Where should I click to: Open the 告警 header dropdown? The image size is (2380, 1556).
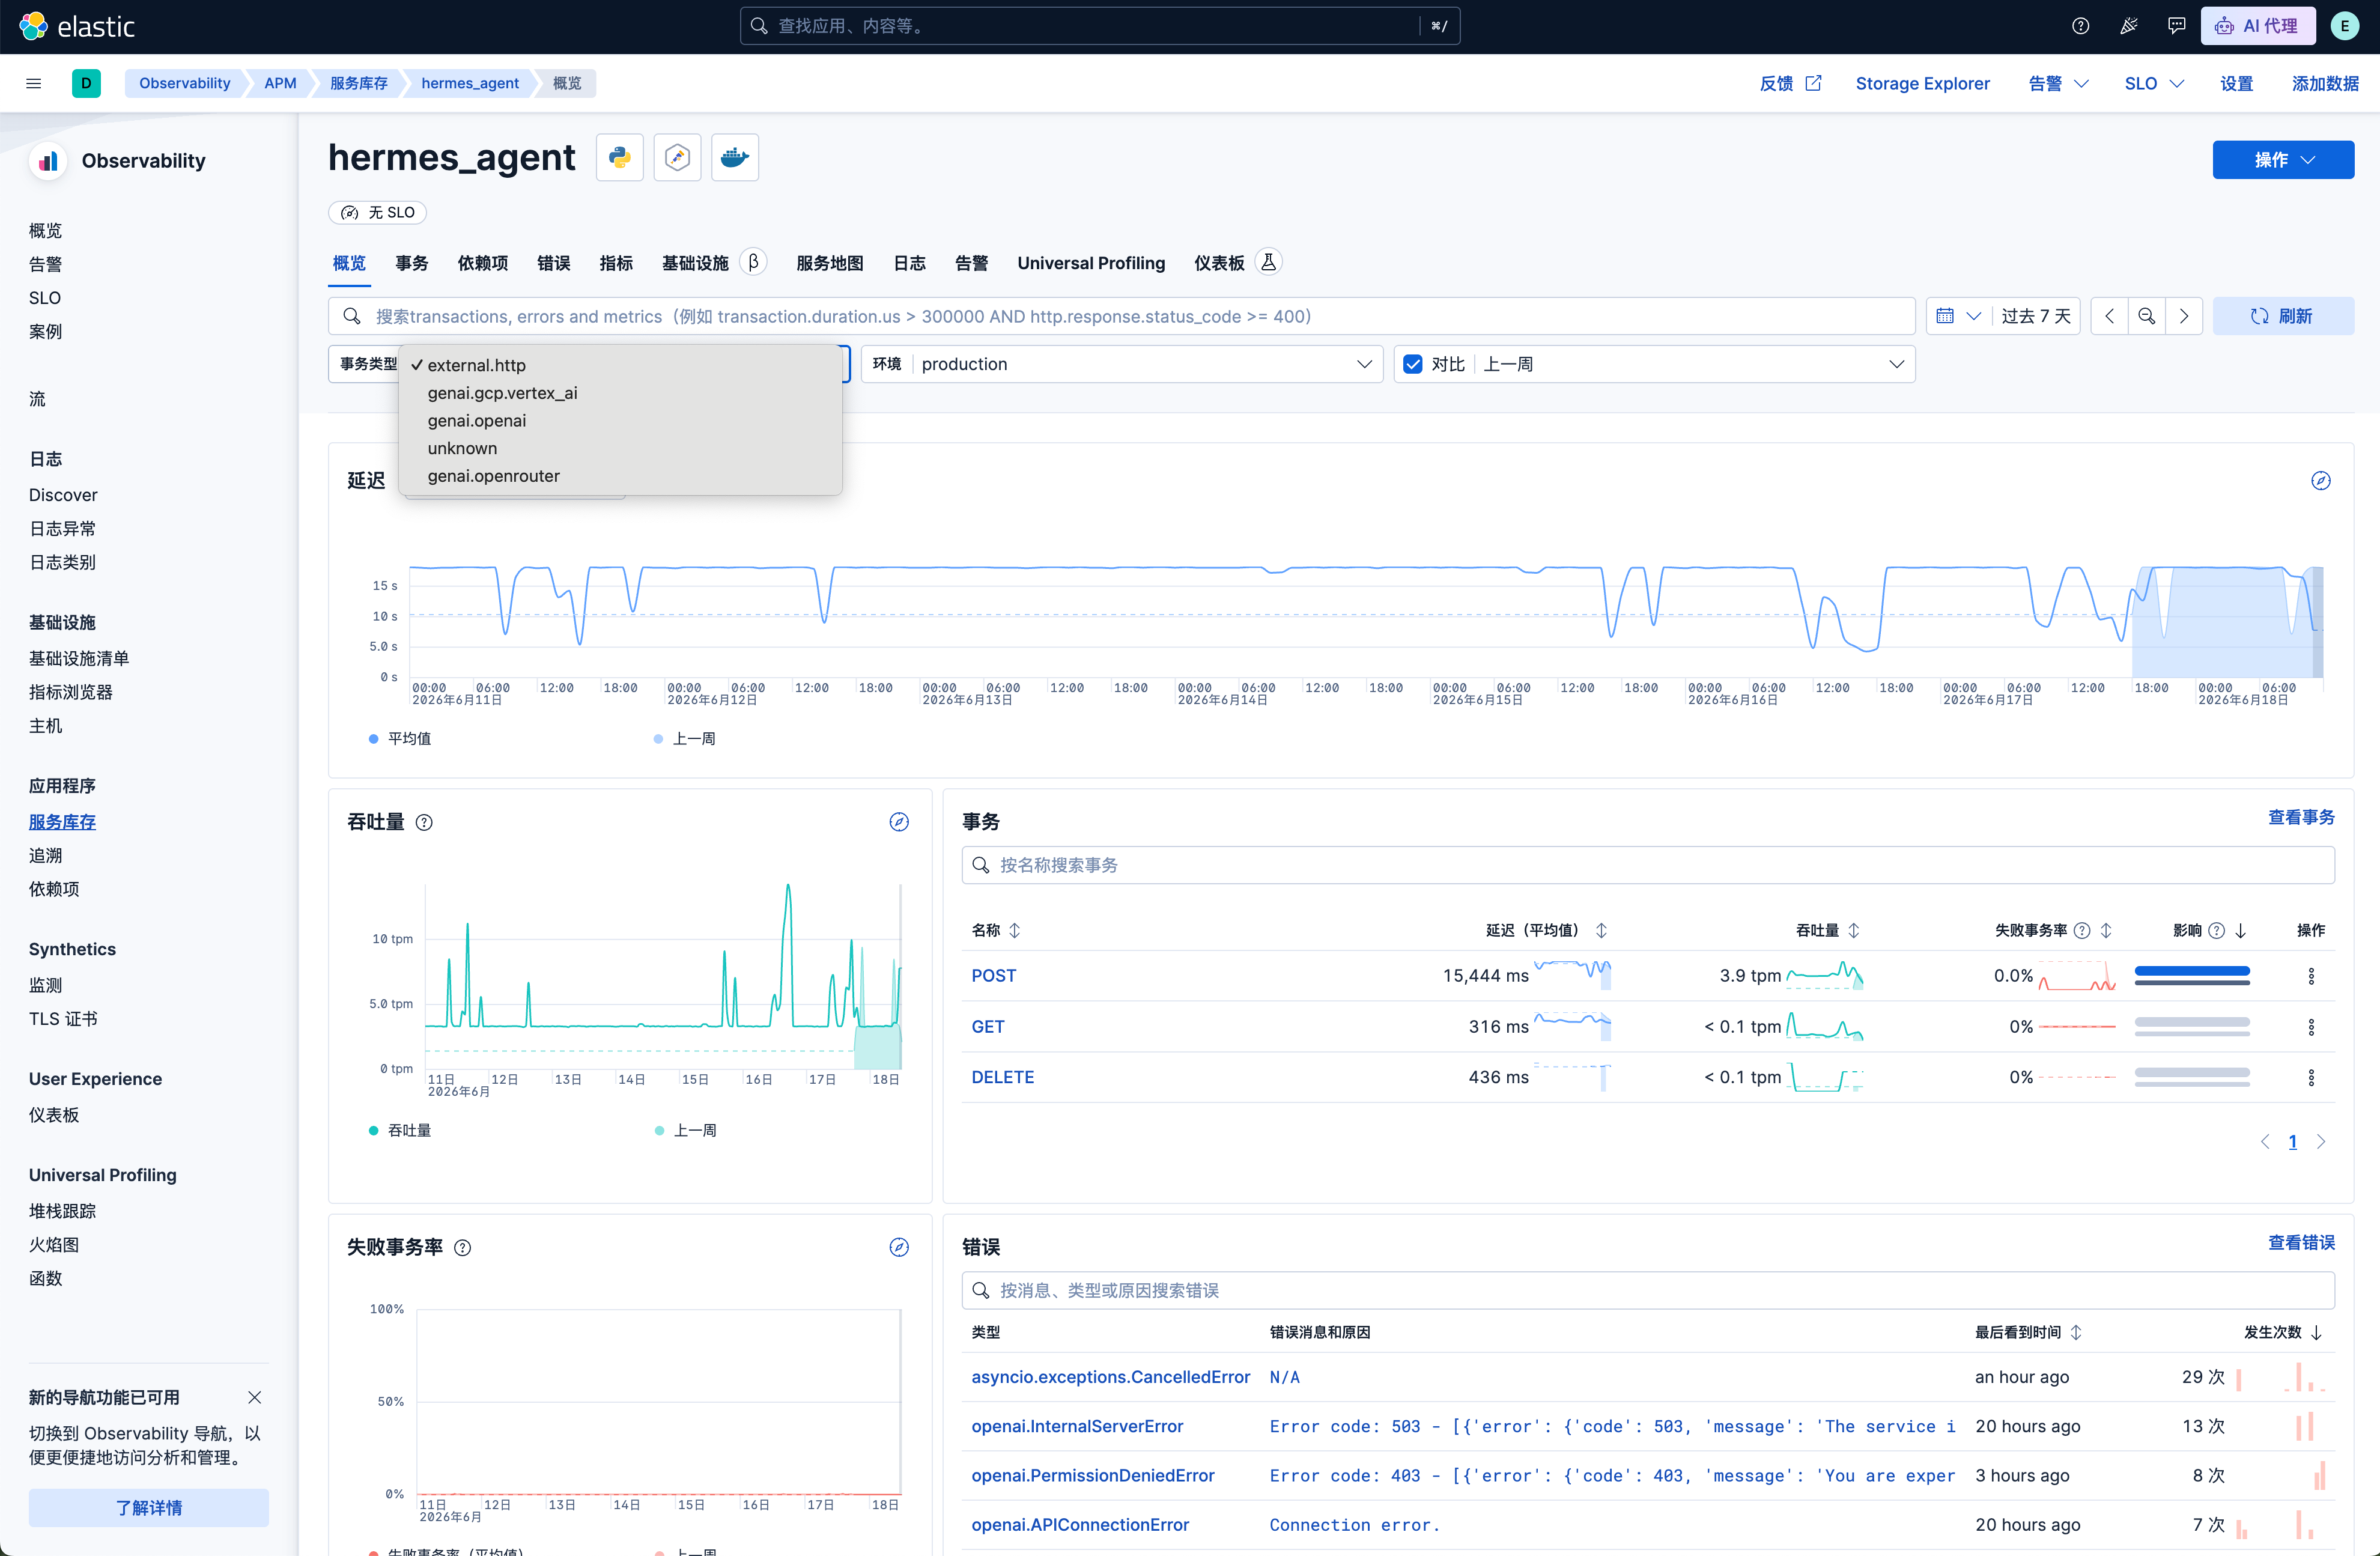(x=2058, y=83)
